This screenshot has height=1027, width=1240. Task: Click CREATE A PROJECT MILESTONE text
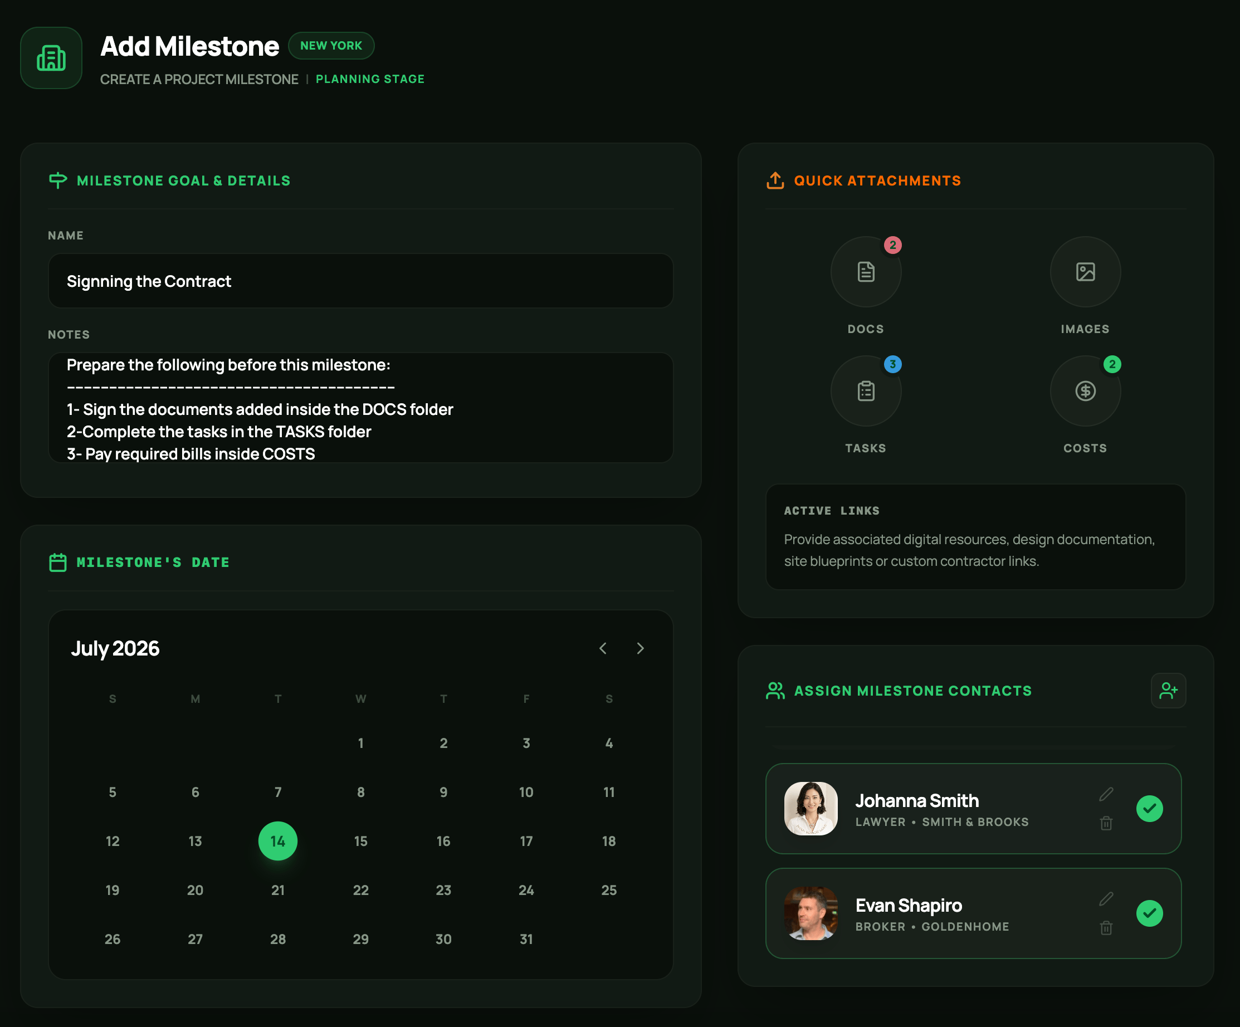pos(199,79)
